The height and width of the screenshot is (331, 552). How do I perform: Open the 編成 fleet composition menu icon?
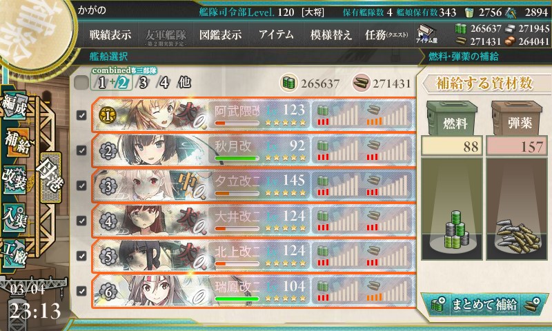click(14, 106)
